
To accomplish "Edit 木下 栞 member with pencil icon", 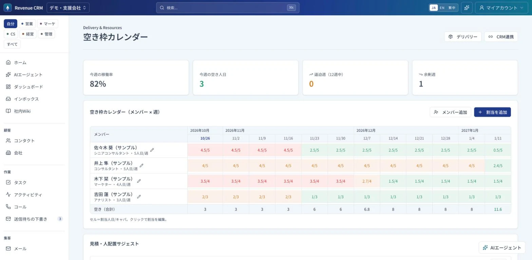I will tap(139, 181).
